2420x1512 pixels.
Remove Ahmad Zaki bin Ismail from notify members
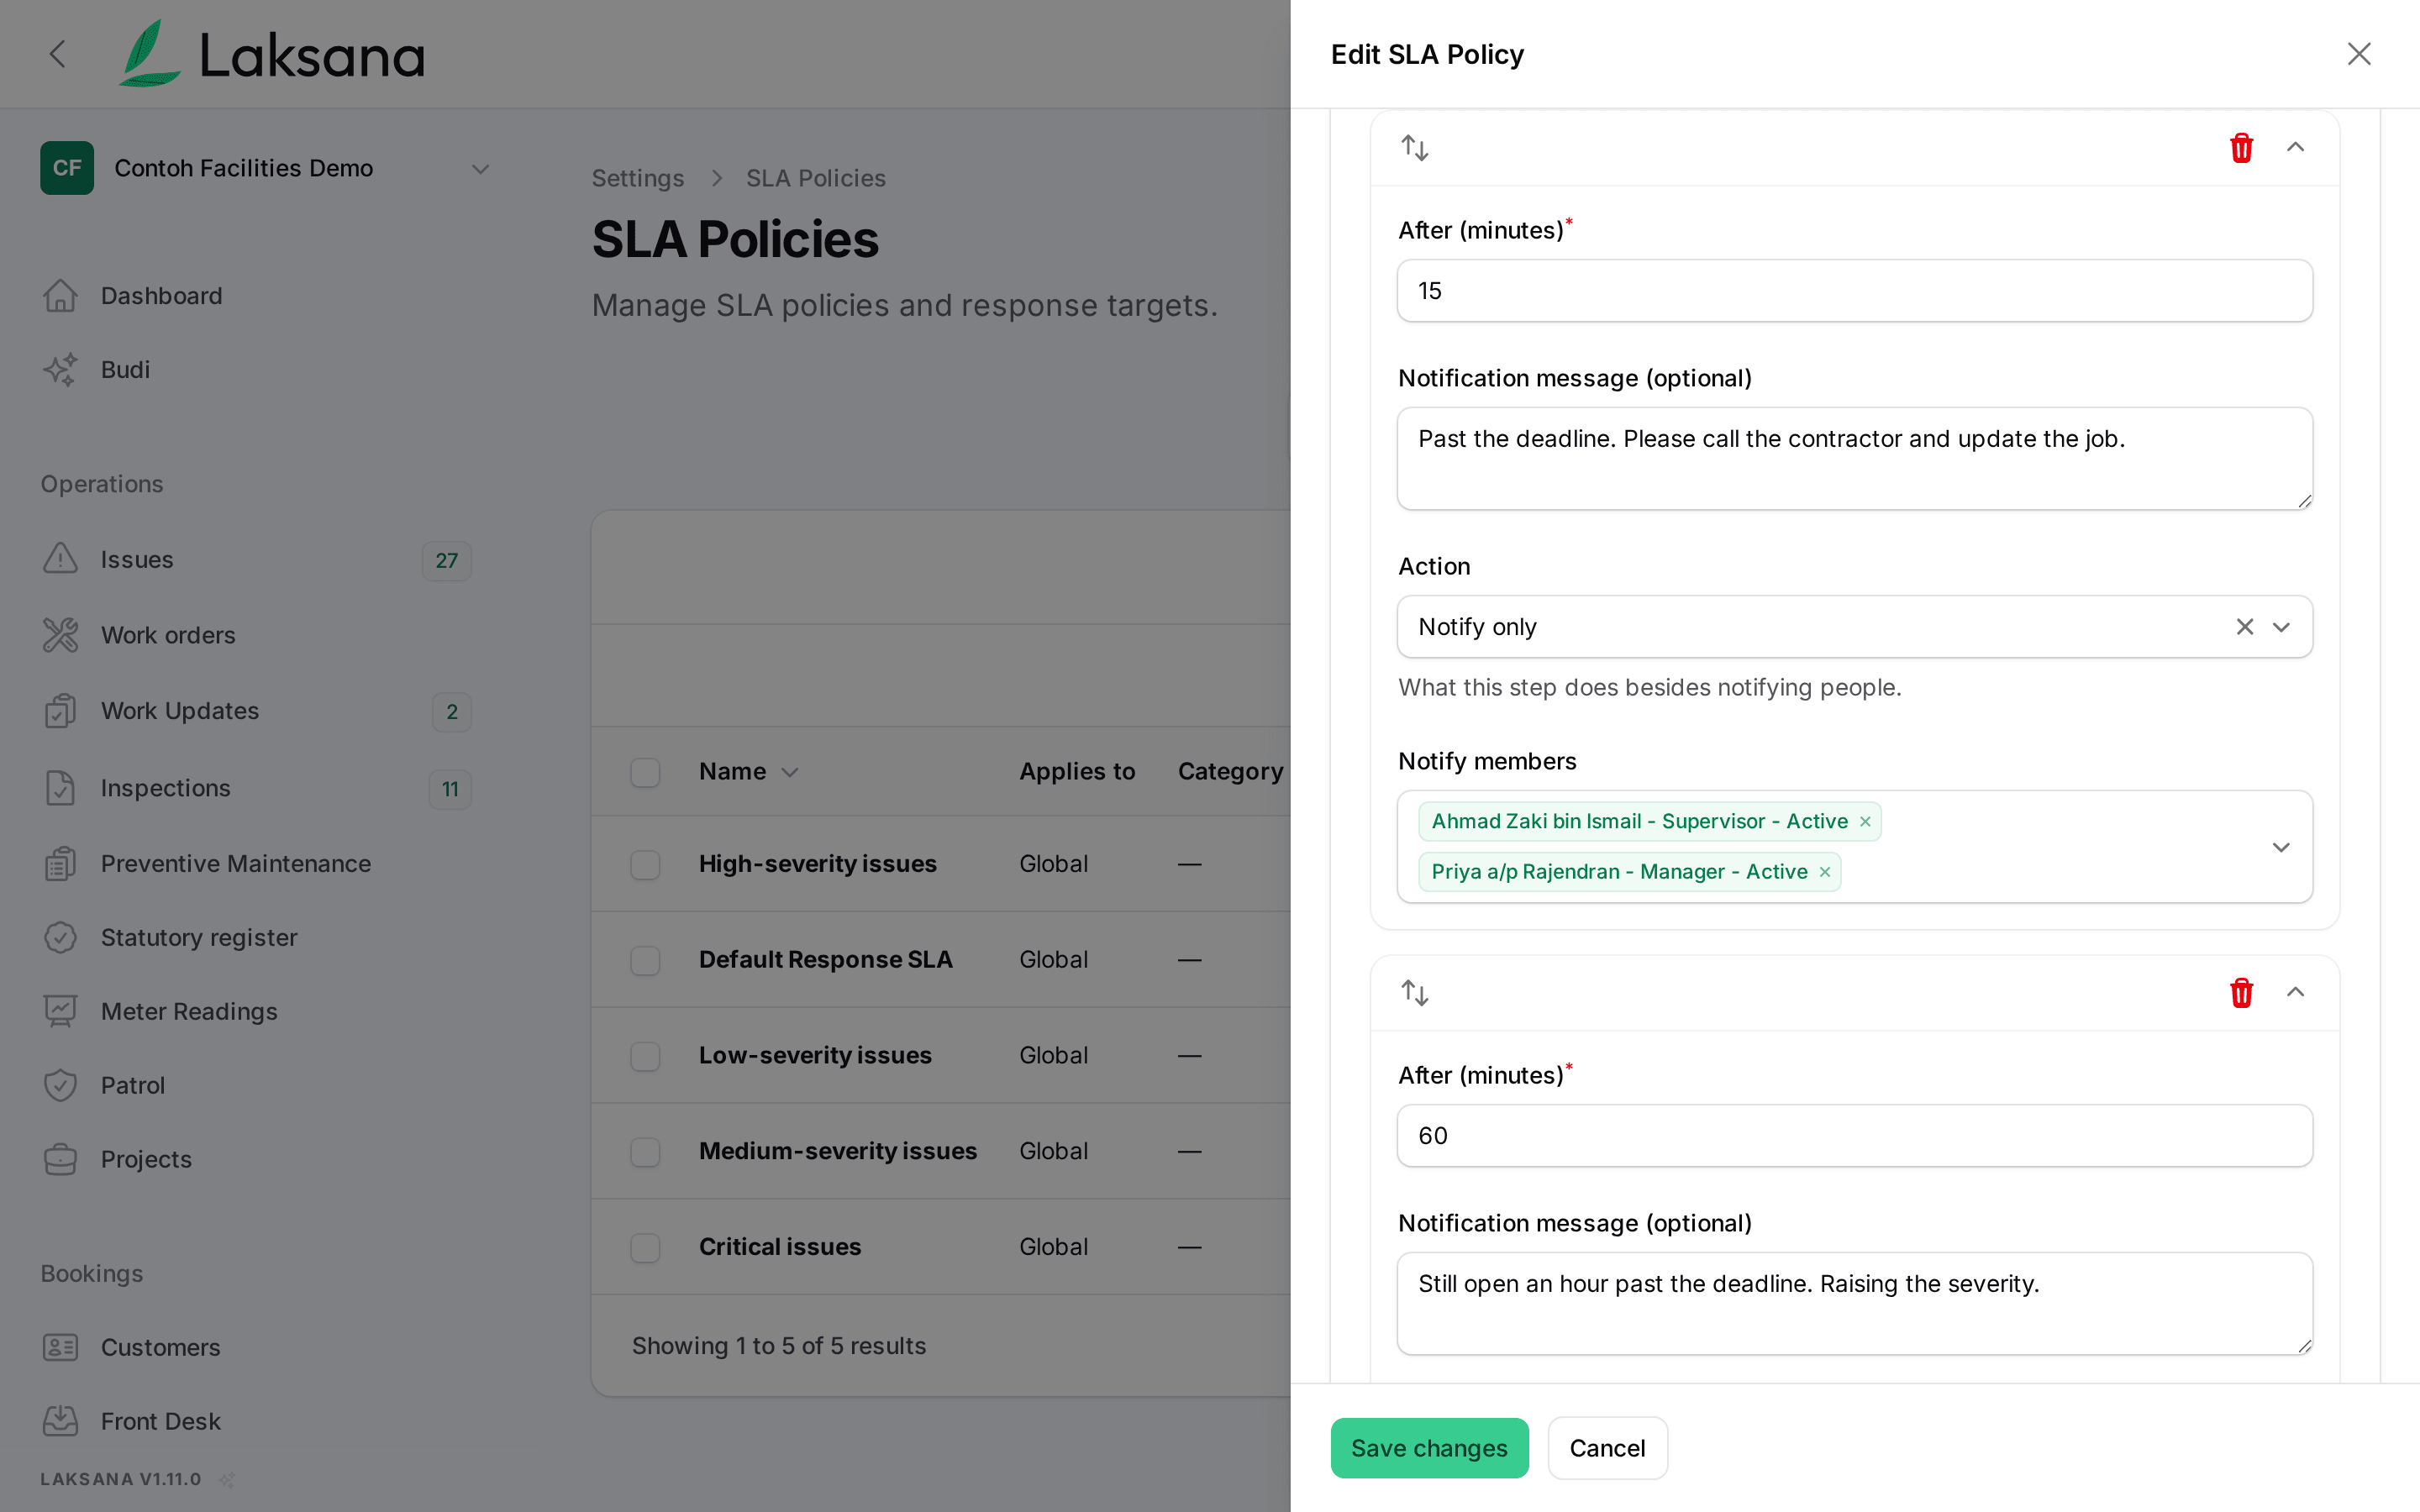pyautogui.click(x=1865, y=822)
